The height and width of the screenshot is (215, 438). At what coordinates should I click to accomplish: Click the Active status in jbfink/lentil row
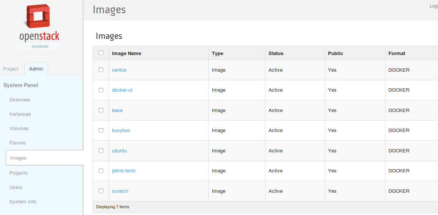275,171
